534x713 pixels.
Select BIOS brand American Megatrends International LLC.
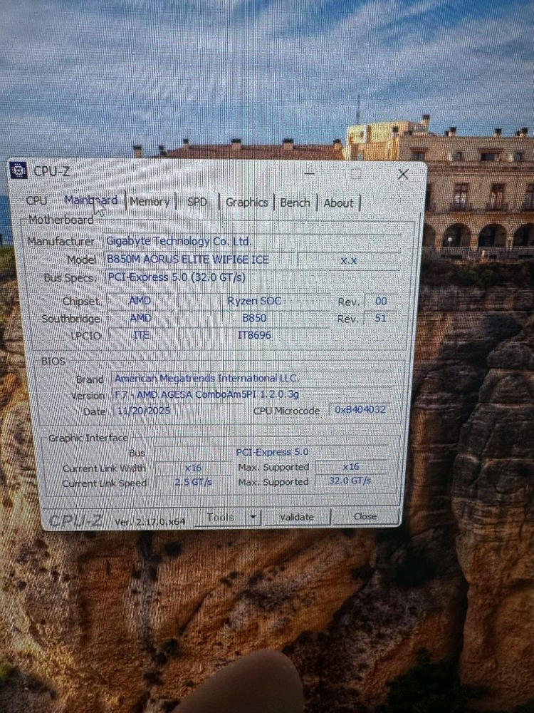[253, 379]
